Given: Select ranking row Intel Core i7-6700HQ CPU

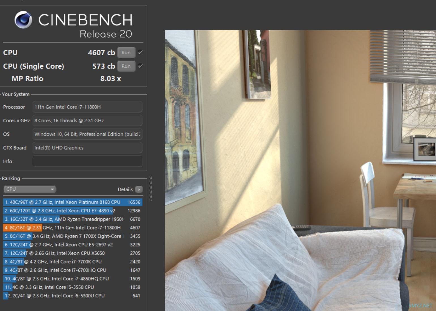Looking at the screenshot, I should click(73, 270).
